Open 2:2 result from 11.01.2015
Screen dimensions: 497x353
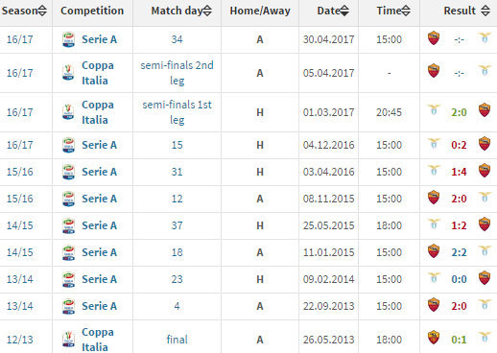click(459, 252)
